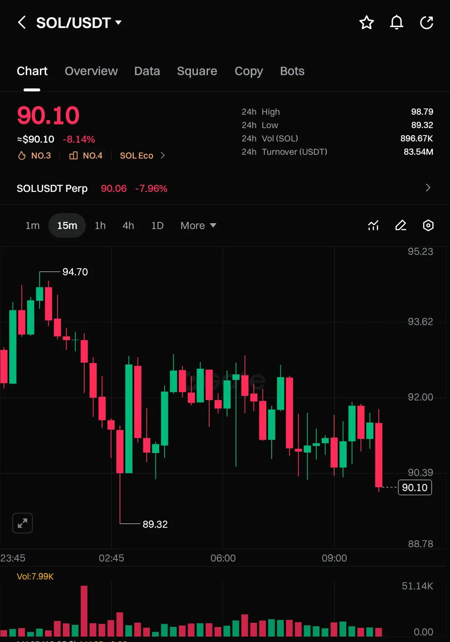Tap the current price tag 90.10 on chart

tap(415, 487)
